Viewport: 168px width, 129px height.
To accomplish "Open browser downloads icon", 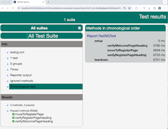I will [149, 8].
